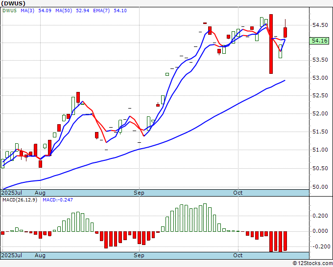333x267 pixels.
Task: Select the MA(3) legend label
Action: 27,11
